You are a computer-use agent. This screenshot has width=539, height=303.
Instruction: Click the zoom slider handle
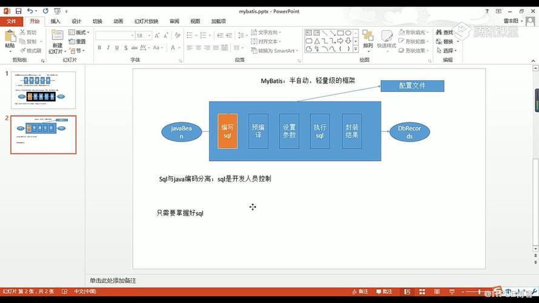coord(479,292)
